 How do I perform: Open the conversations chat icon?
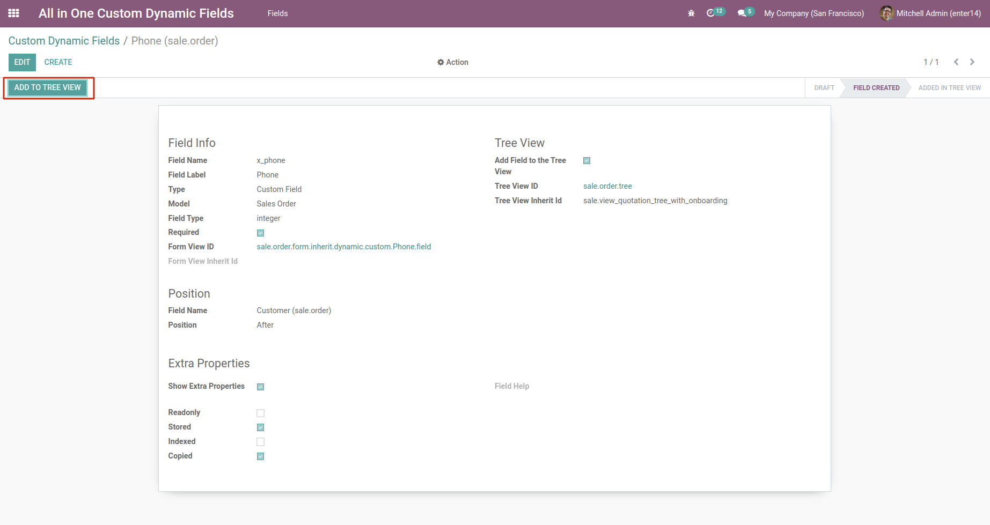pyautogui.click(x=742, y=13)
